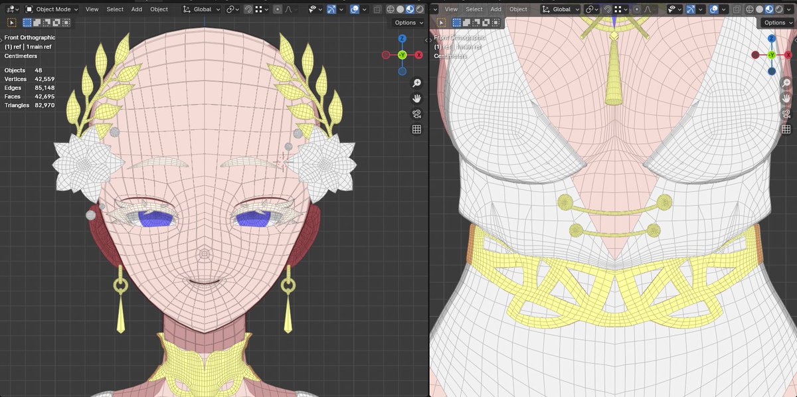Toggle overlays in left viewport
The image size is (797, 397).
tap(355, 9)
